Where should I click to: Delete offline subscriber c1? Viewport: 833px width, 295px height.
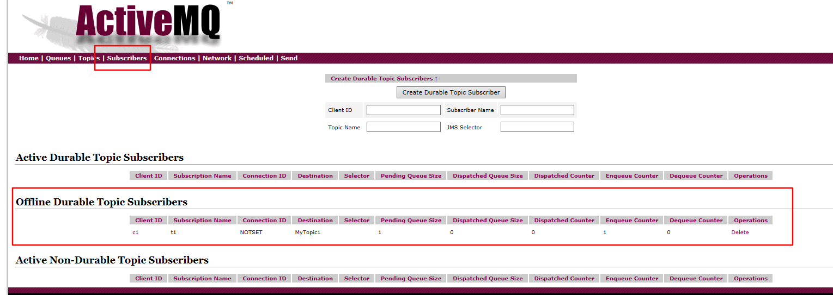(740, 233)
